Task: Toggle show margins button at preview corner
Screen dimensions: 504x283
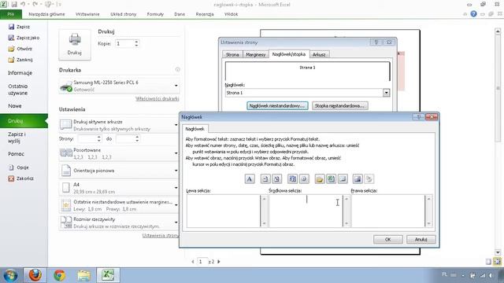Action: pos(488,262)
